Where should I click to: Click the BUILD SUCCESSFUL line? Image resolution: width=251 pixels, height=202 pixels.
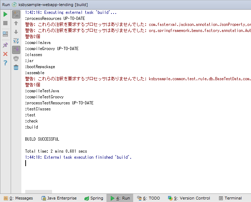(x=42, y=139)
